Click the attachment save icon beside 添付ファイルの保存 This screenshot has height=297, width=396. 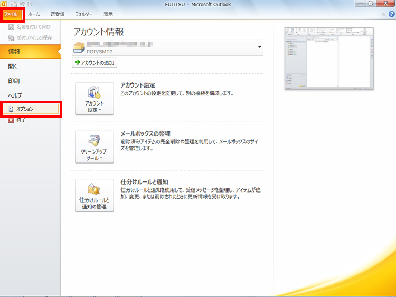pos(11,38)
